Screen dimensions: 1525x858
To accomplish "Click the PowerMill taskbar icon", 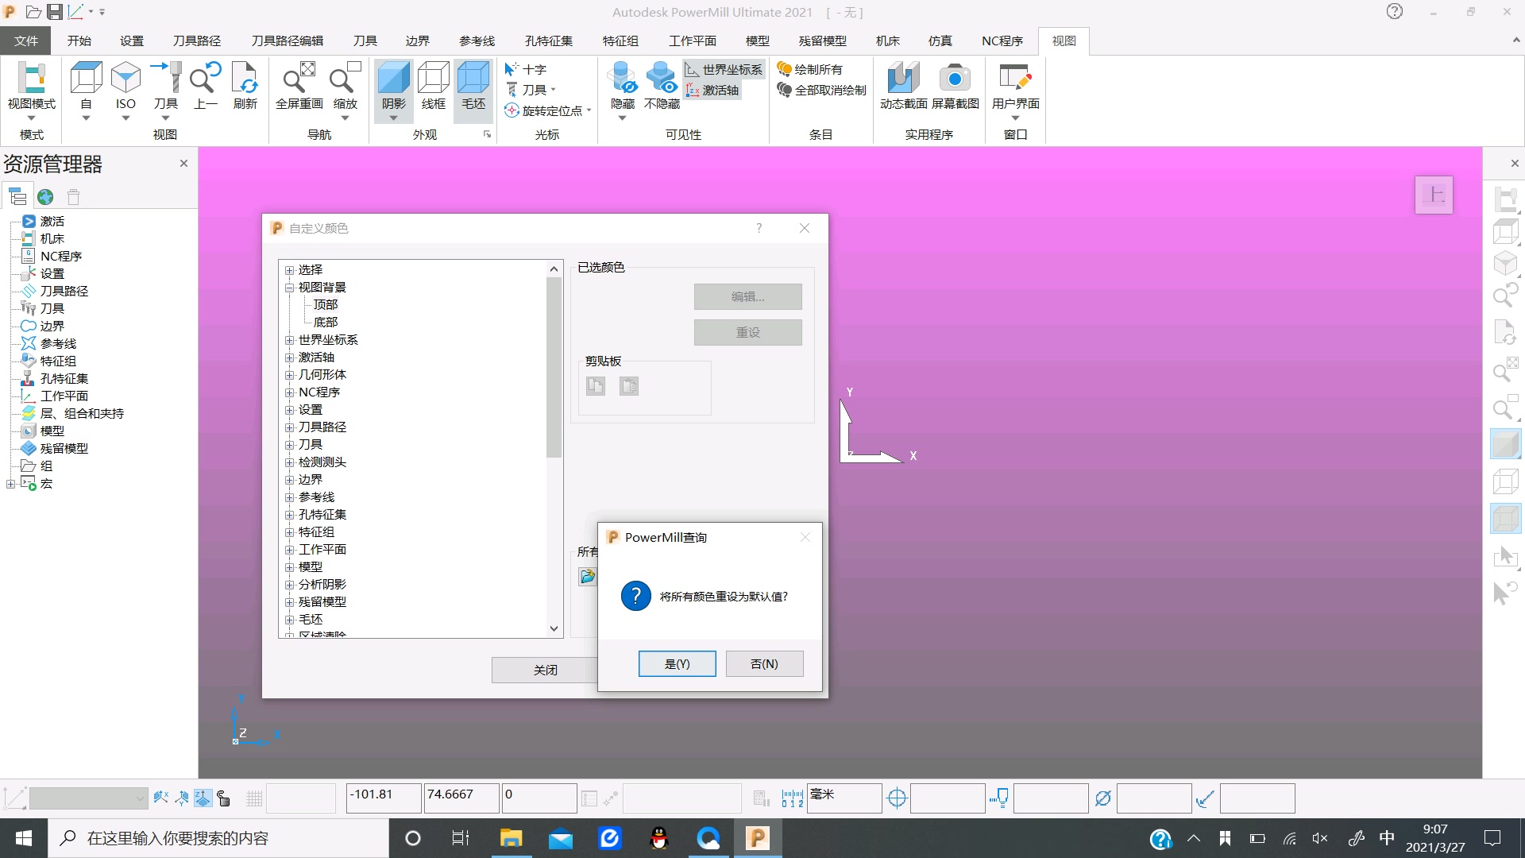I will (758, 838).
